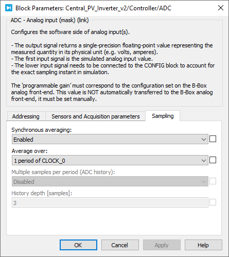229x257 pixels.
Task: Open the Synchronous averaging dropdown
Action: tap(110, 139)
